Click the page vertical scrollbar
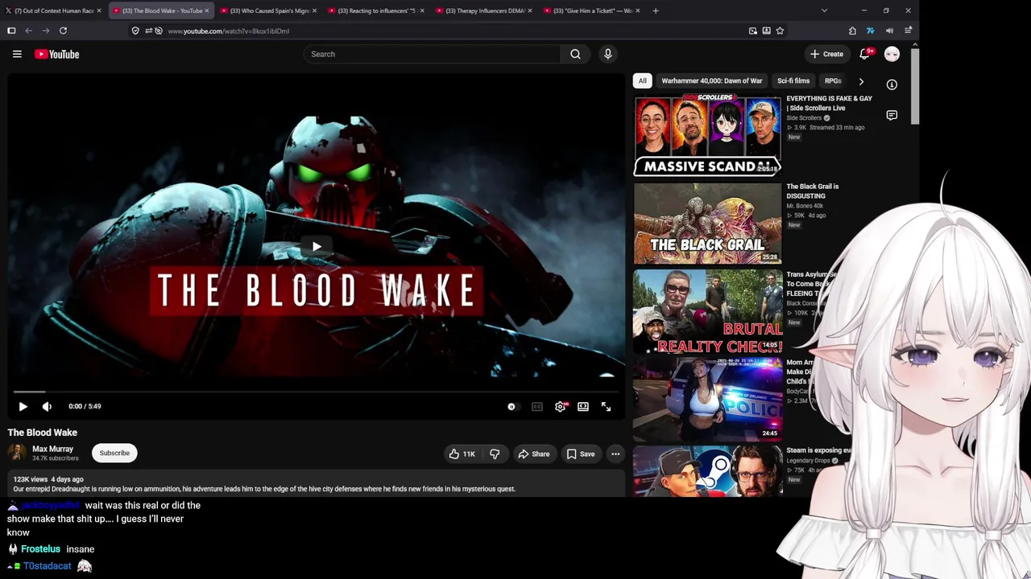 pos(915,85)
